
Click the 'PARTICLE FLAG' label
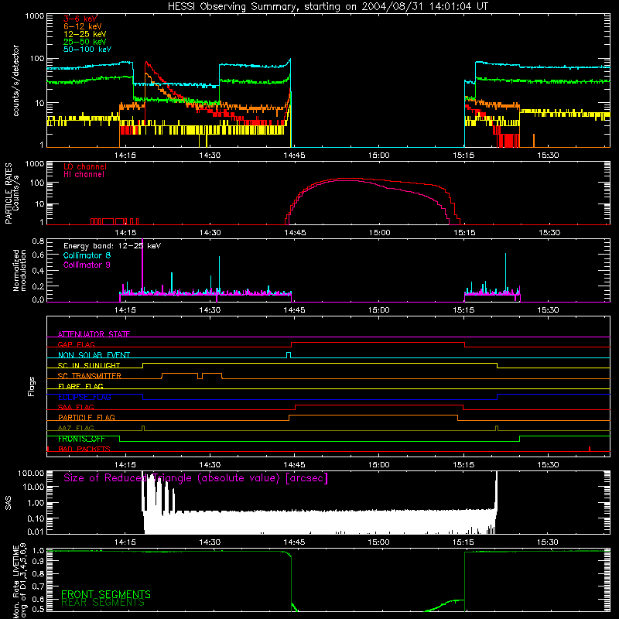(x=87, y=418)
